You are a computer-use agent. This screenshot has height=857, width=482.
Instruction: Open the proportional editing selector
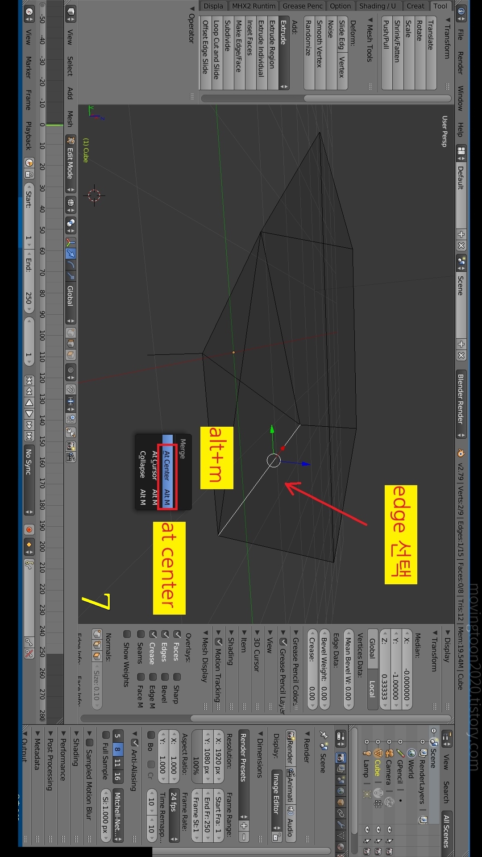click(x=71, y=372)
